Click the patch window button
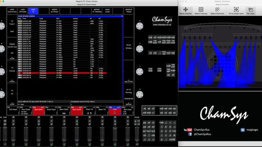This screenshot has height=147, width=262. pos(164,37)
